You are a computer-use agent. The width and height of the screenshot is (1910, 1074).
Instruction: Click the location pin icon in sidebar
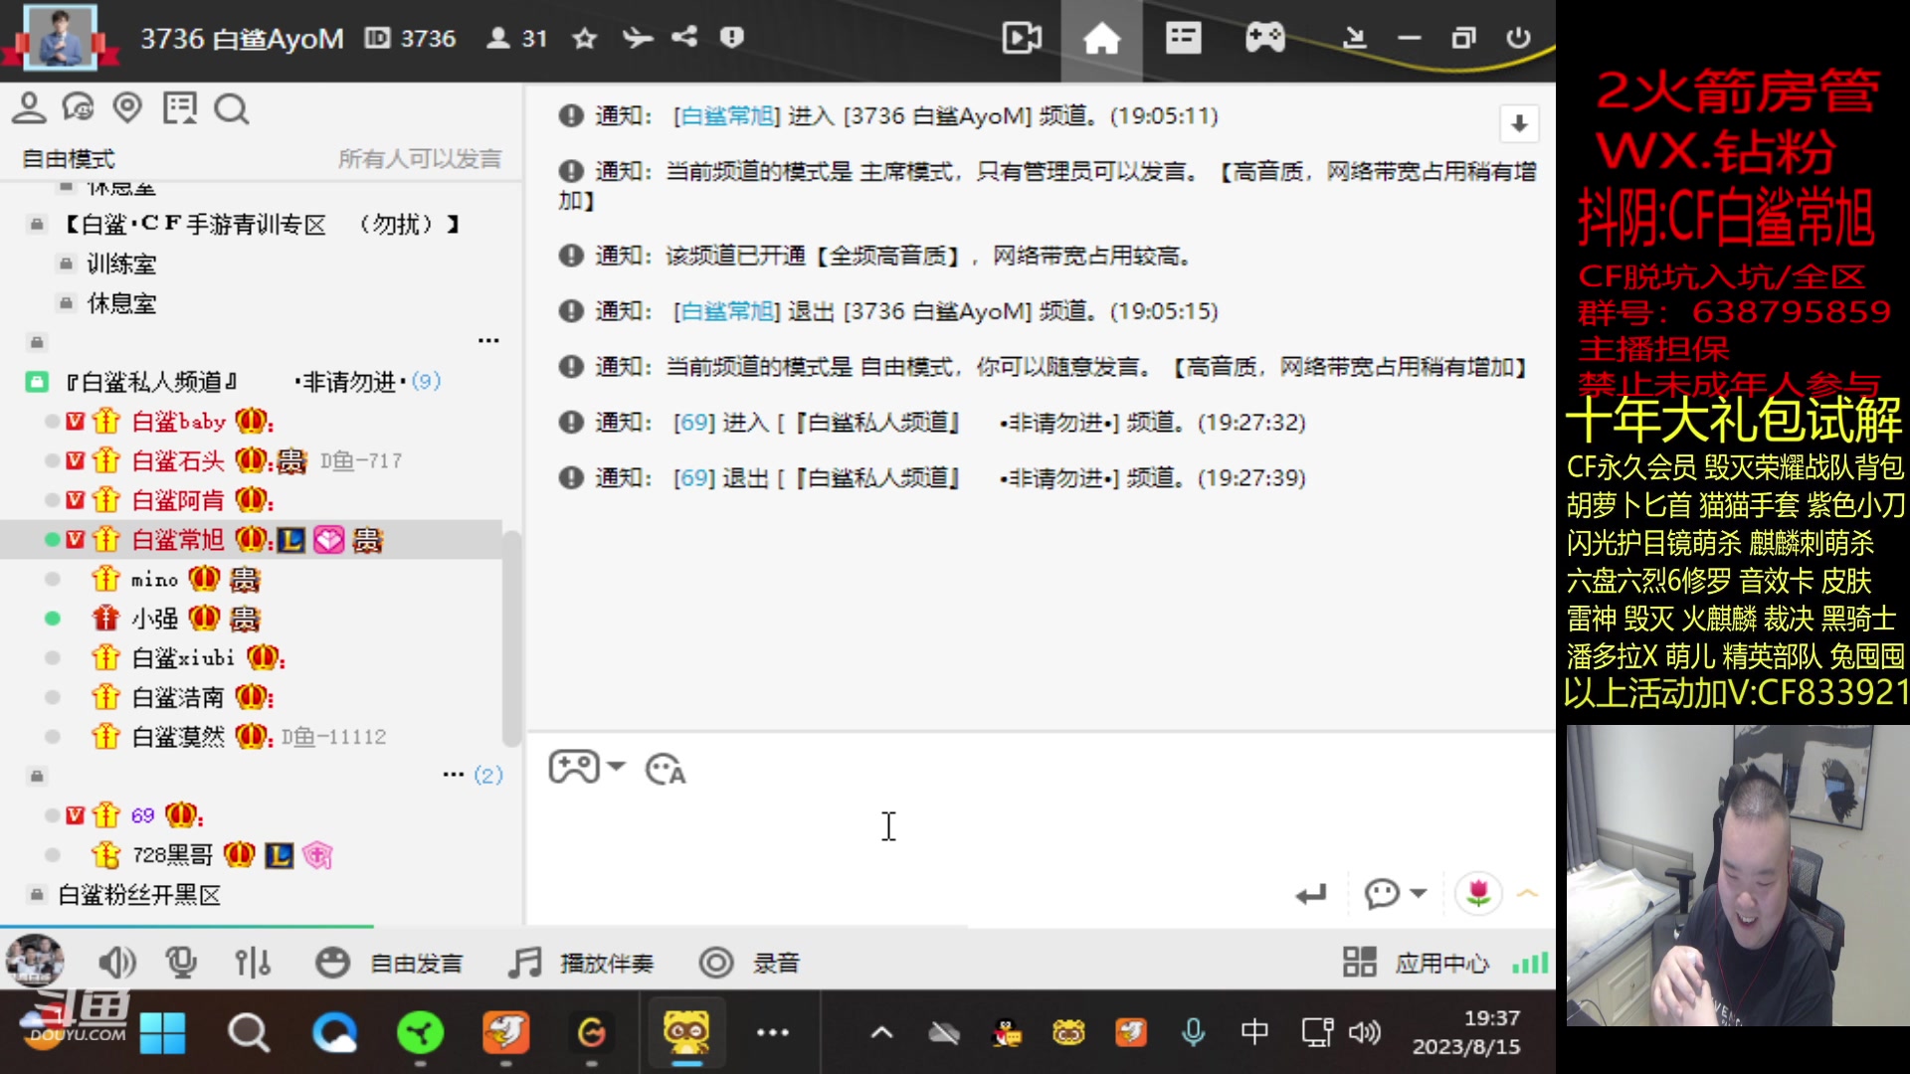click(x=128, y=109)
